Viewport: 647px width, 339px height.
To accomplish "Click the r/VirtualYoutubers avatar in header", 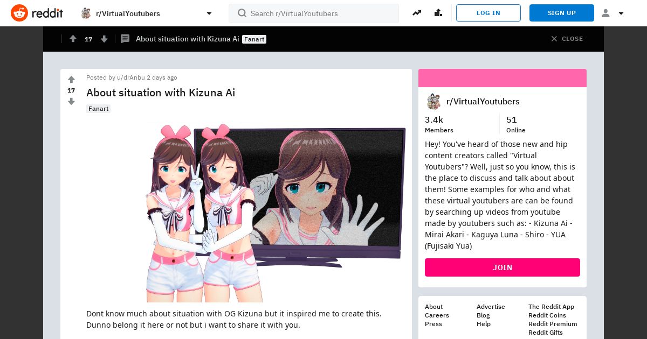I will click(86, 13).
